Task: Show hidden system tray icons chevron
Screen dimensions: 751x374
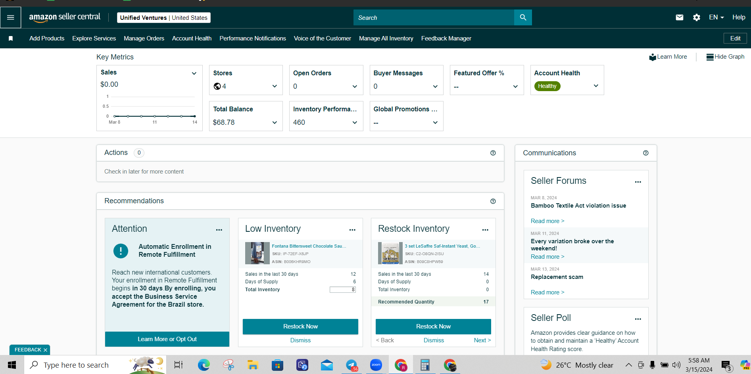Action: pyautogui.click(x=628, y=365)
